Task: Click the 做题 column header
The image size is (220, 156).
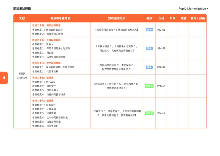Action: point(183,18)
